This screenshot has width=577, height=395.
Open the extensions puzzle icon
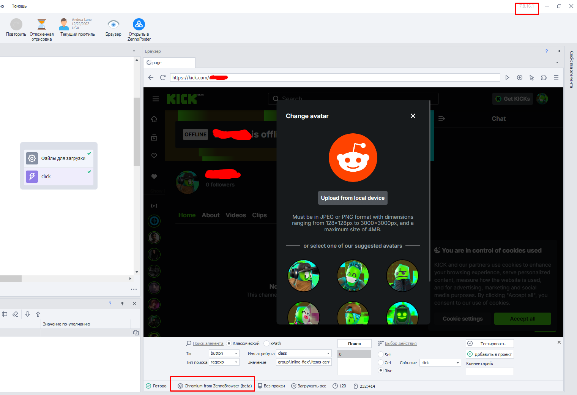[544, 77]
